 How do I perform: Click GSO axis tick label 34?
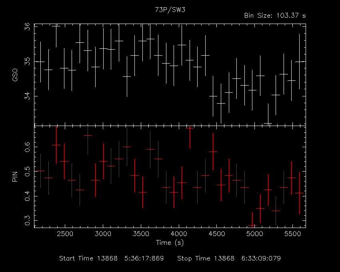pyautogui.click(x=27, y=96)
